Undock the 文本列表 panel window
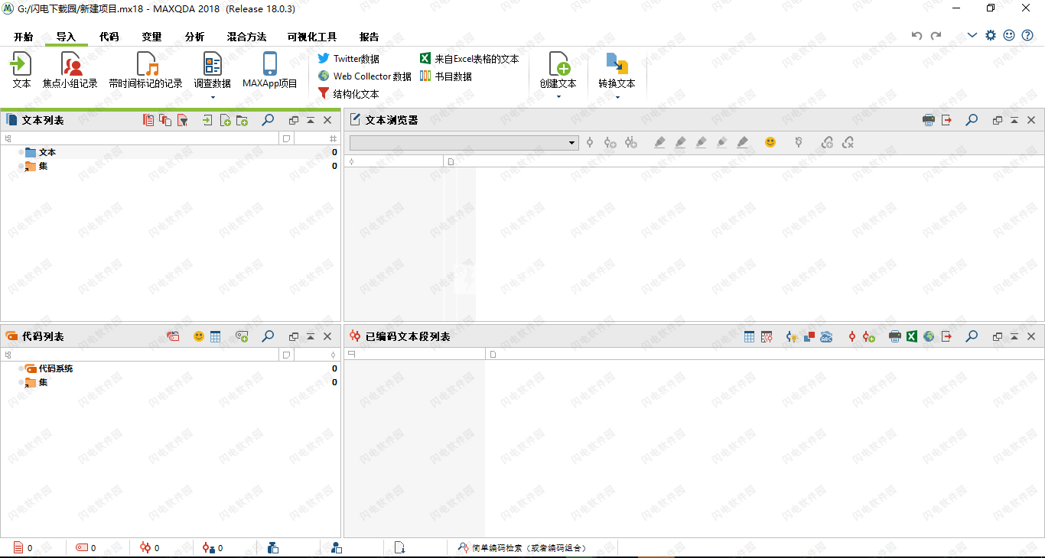1045x558 pixels. (294, 121)
